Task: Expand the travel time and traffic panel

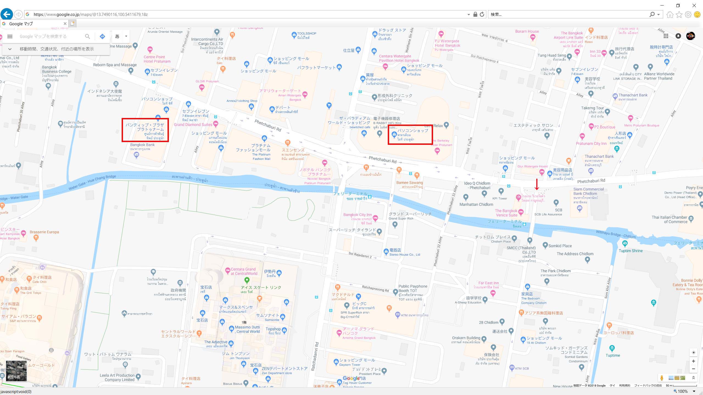Action: [x=56, y=49]
